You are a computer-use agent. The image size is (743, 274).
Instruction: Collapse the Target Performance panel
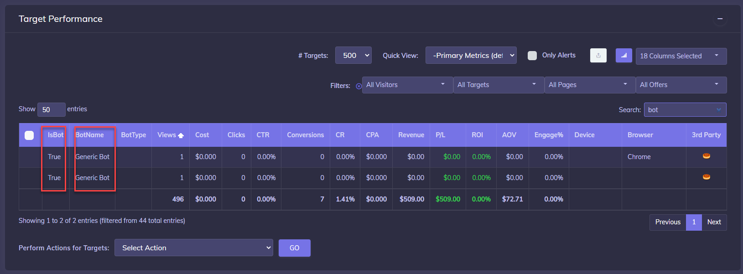click(x=720, y=19)
